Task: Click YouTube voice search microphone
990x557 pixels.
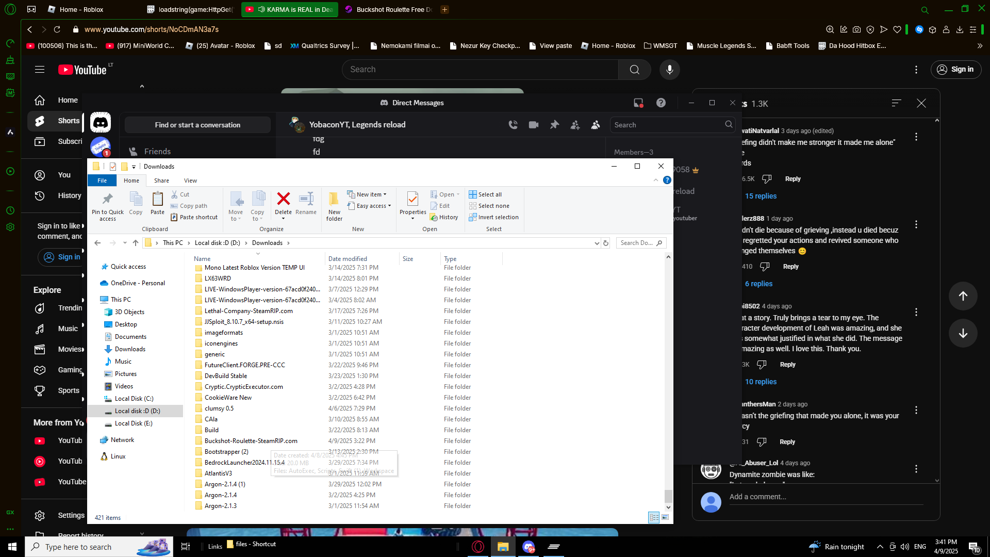Action: pyautogui.click(x=670, y=70)
